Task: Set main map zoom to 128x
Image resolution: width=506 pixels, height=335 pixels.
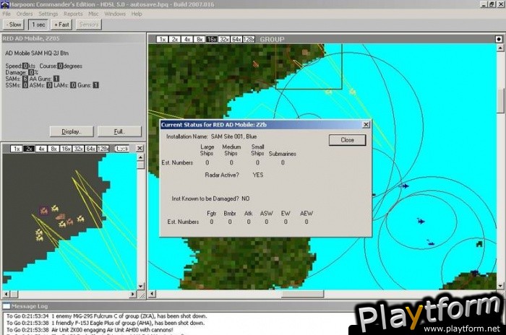Action: pos(249,39)
